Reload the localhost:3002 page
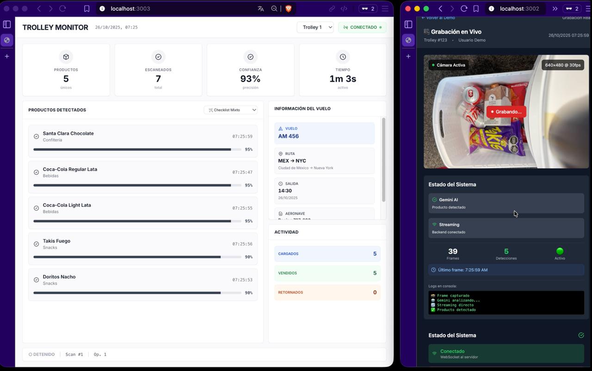The height and width of the screenshot is (371, 592). pos(464,8)
